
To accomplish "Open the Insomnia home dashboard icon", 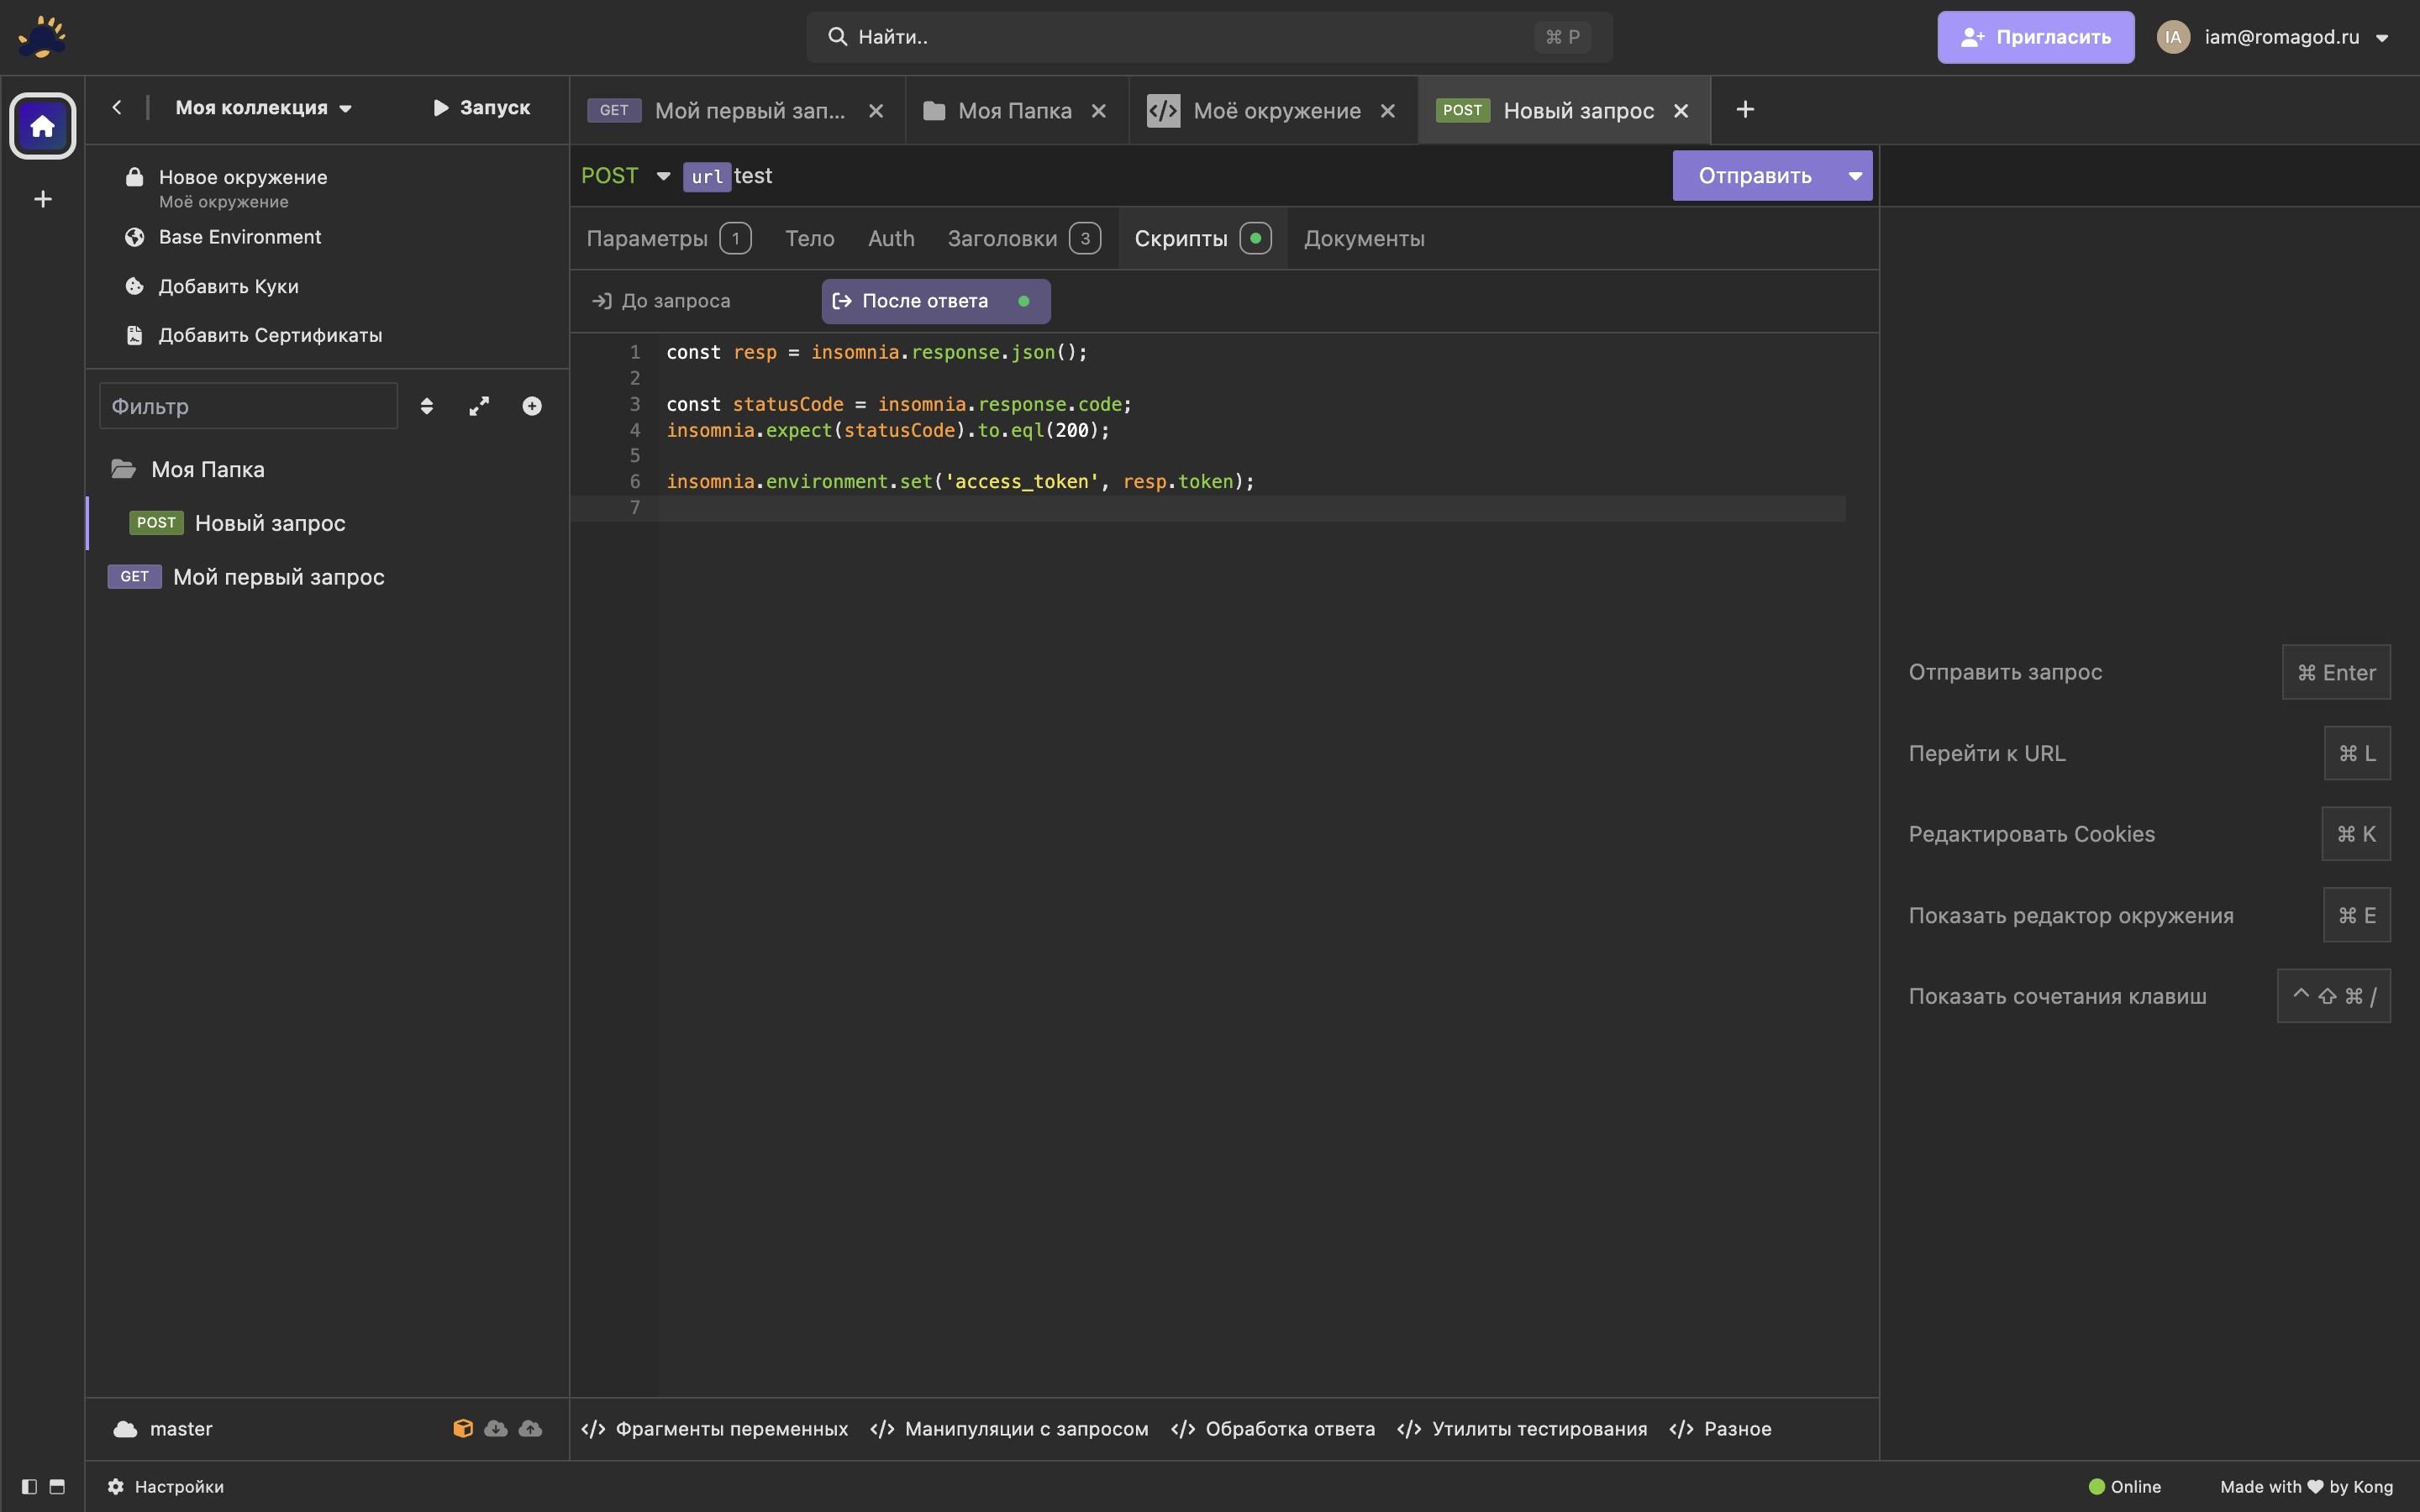I will click(42, 125).
